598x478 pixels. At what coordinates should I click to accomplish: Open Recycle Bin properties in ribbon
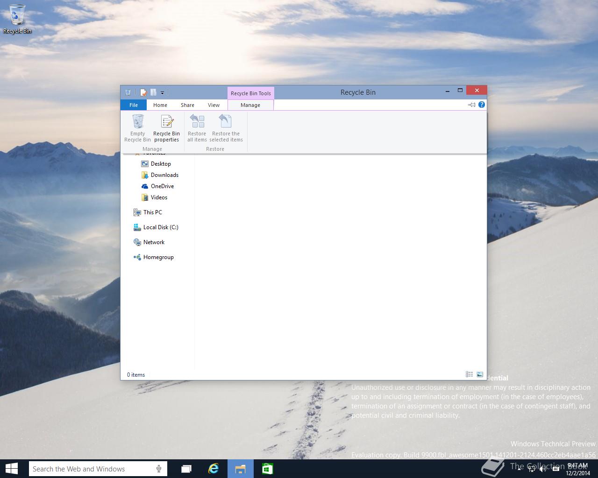[x=166, y=128]
